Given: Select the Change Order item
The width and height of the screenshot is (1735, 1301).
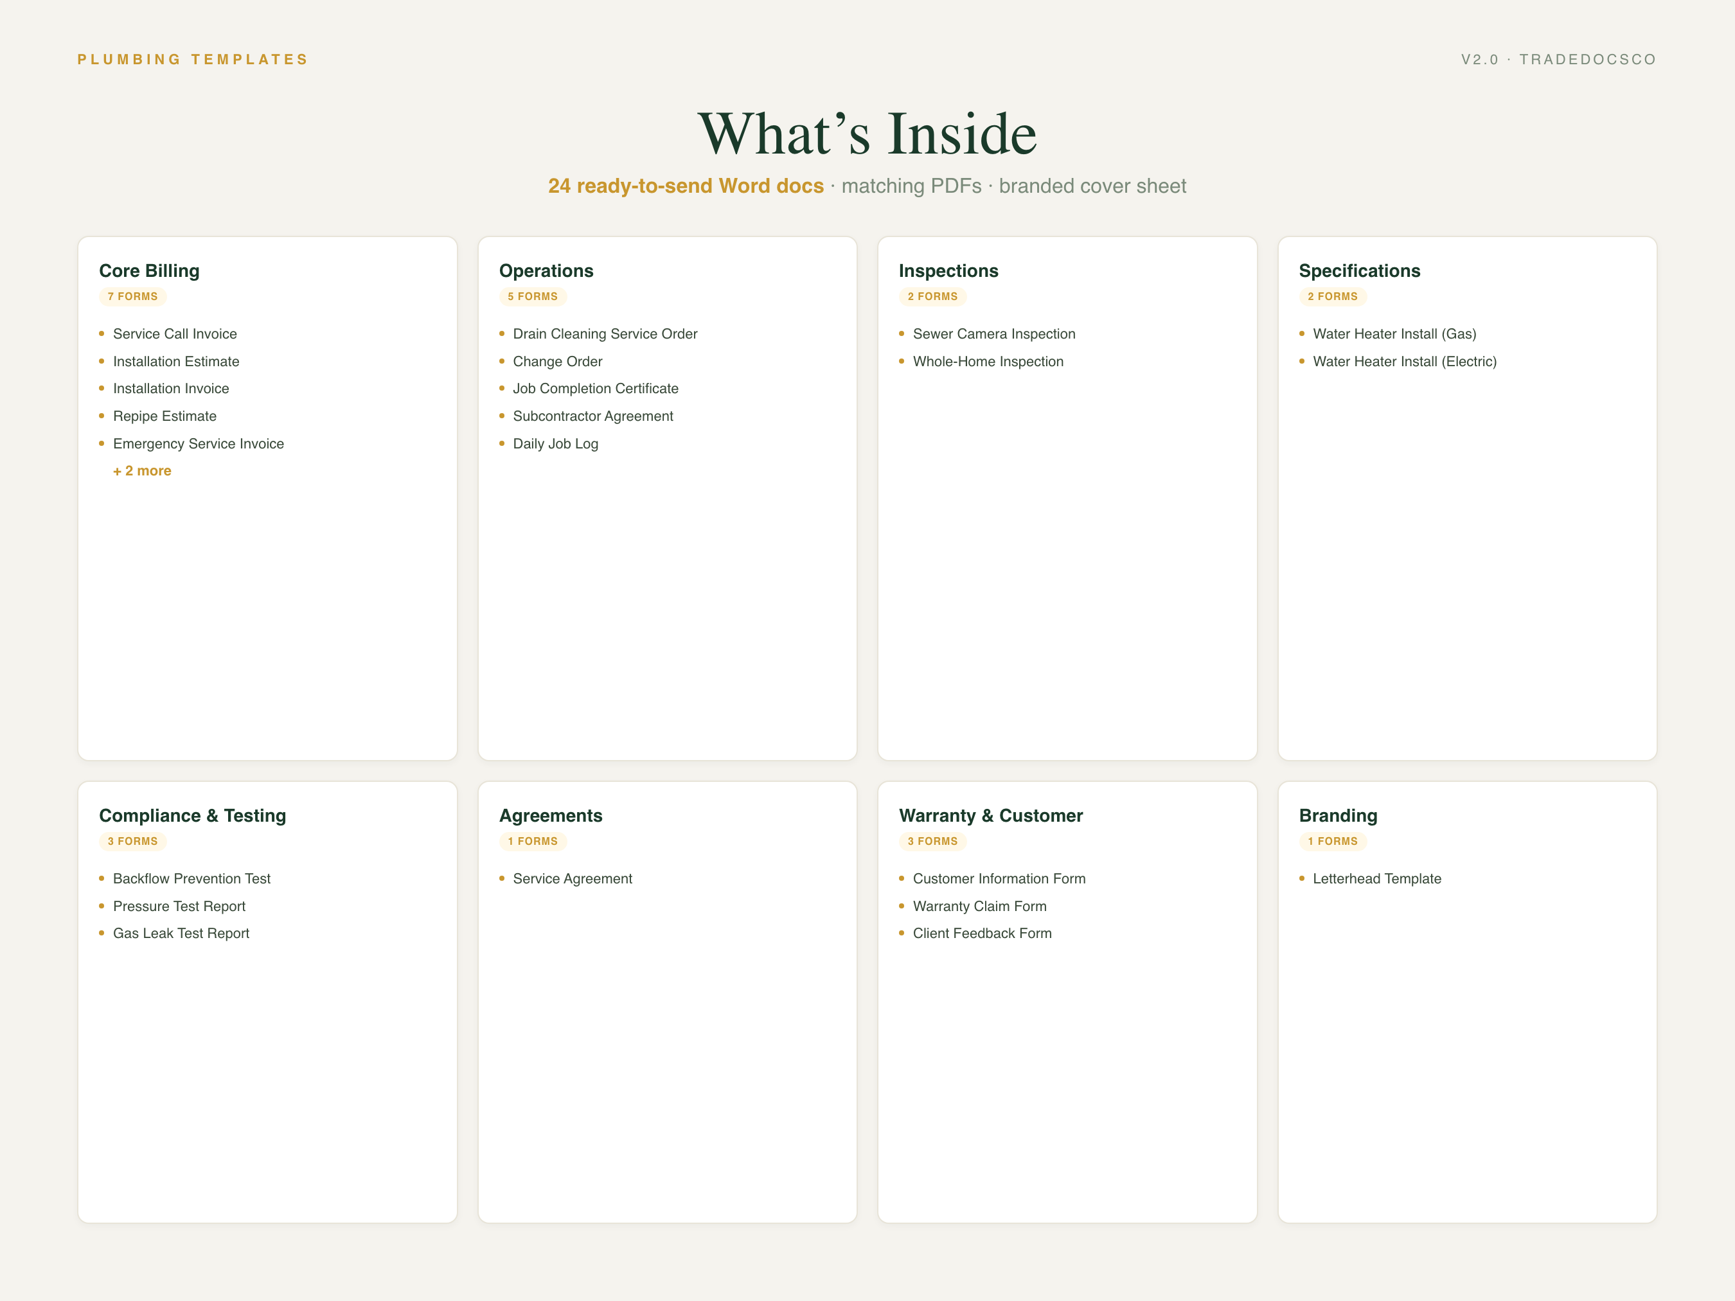Looking at the screenshot, I should click(x=558, y=360).
